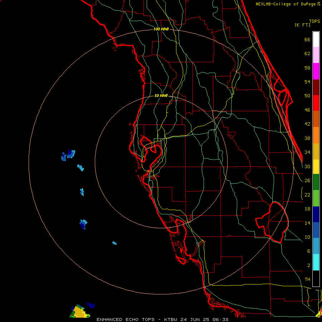Click the gold legend color band
Screen dimensions: 322x322
coord(316,151)
